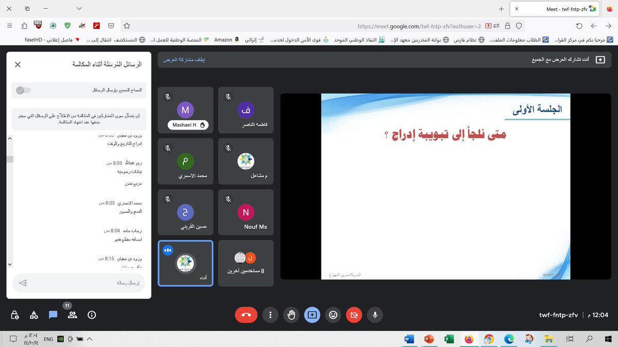Click the tracking protection shield icon

519,26
